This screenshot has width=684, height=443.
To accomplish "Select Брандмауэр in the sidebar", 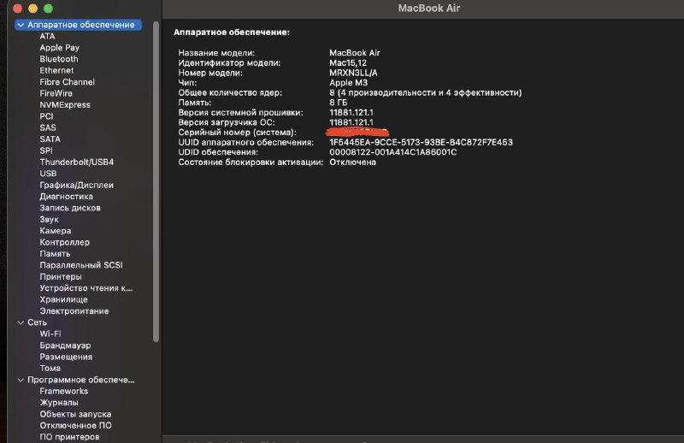I will click(65, 346).
